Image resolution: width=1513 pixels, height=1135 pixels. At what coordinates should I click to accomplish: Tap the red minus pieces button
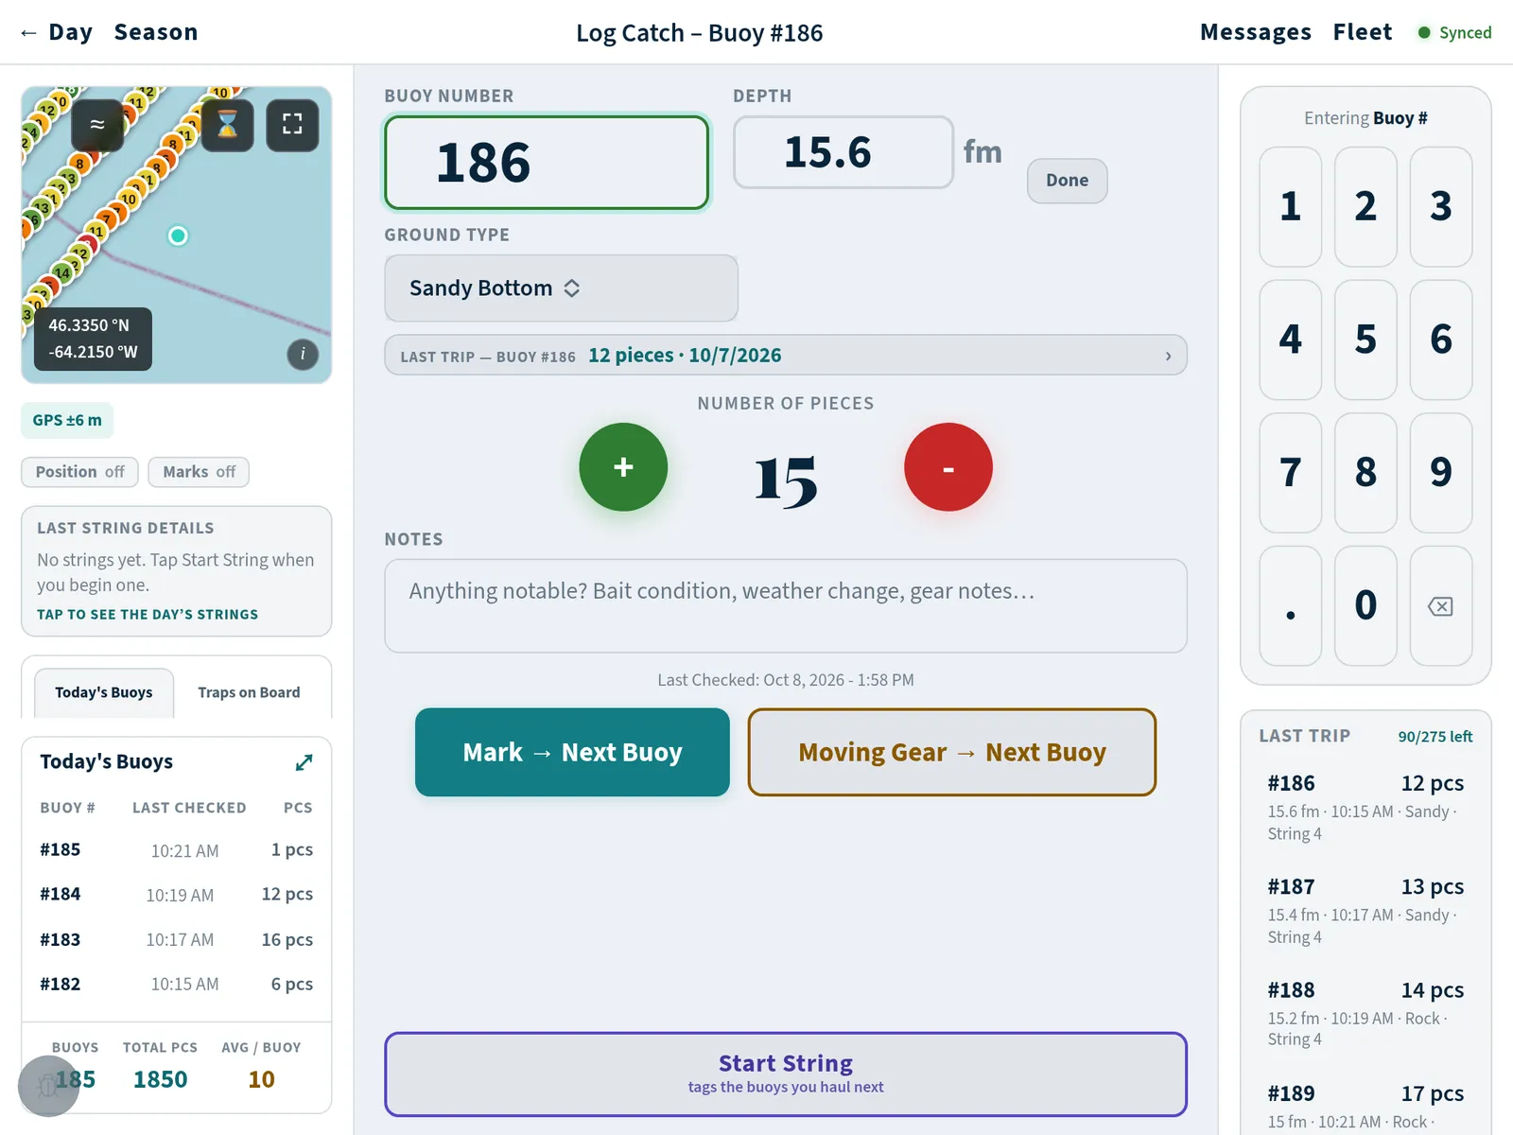pos(948,467)
